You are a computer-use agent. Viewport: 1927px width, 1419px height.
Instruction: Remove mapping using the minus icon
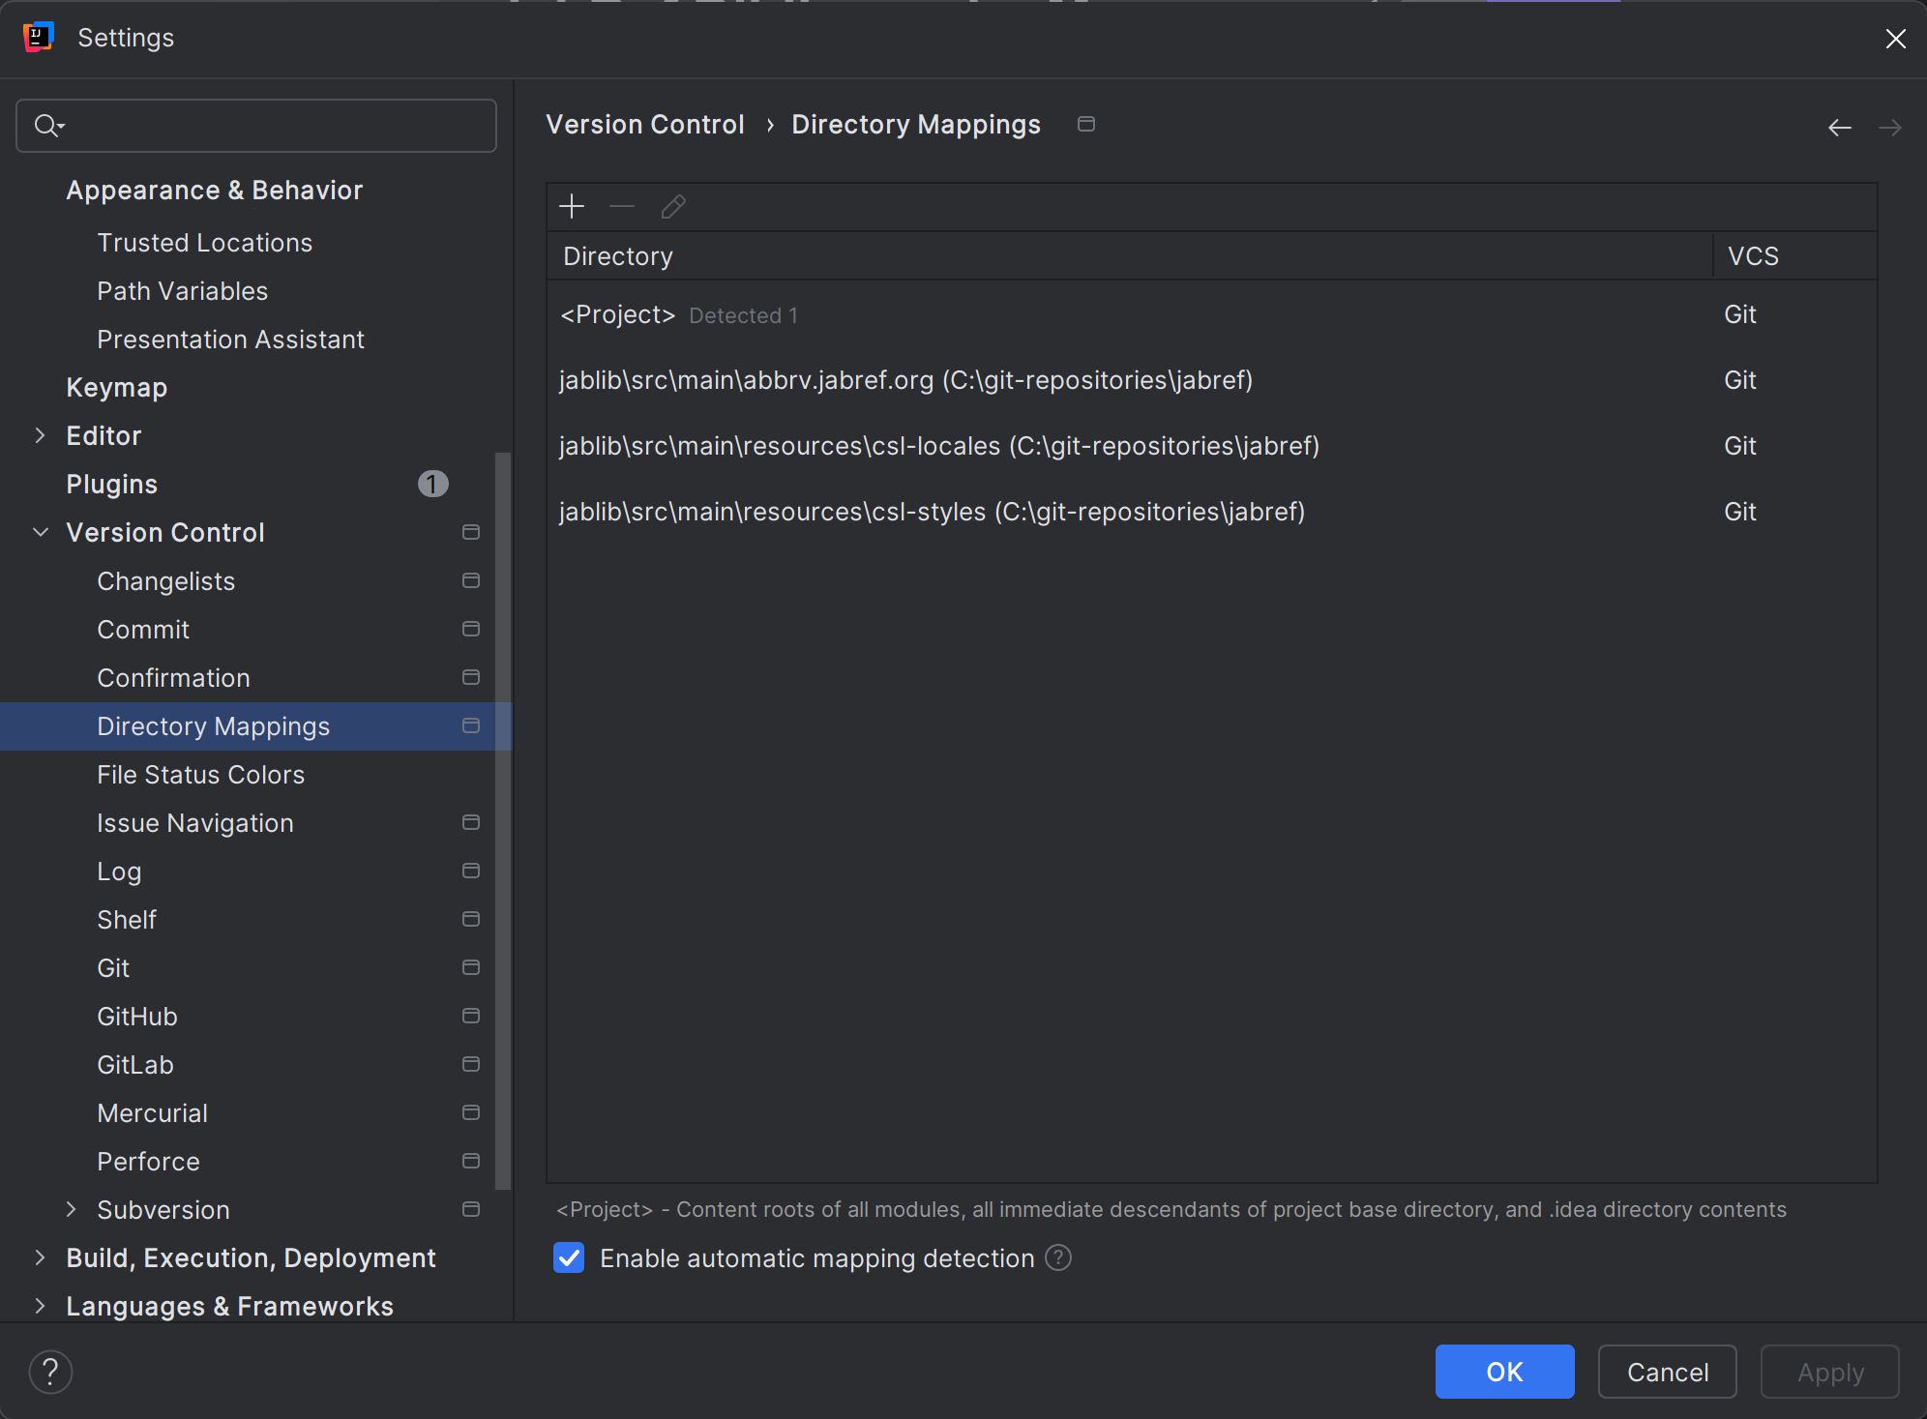click(622, 206)
